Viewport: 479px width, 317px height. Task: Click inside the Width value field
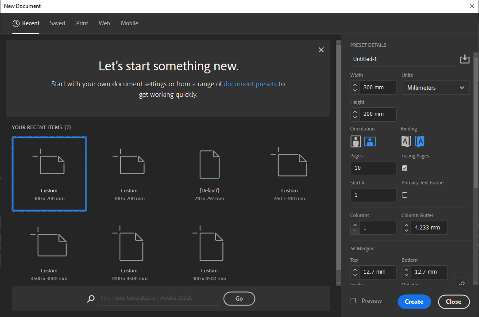377,88
